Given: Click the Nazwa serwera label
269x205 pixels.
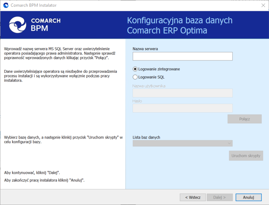Looking at the screenshot, I should [145, 49].
